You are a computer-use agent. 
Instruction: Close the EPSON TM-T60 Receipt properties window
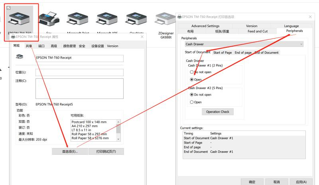tap(142, 37)
